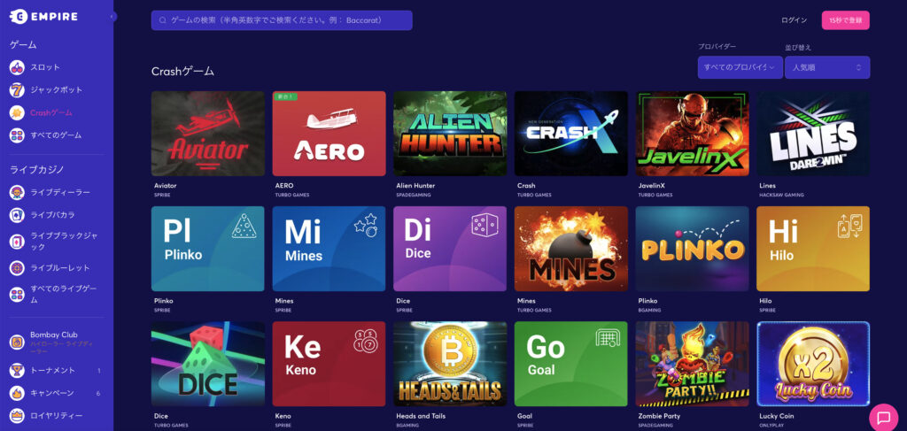Open the green Go Goal tile
The width and height of the screenshot is (907, 431).
pos(571,364)
